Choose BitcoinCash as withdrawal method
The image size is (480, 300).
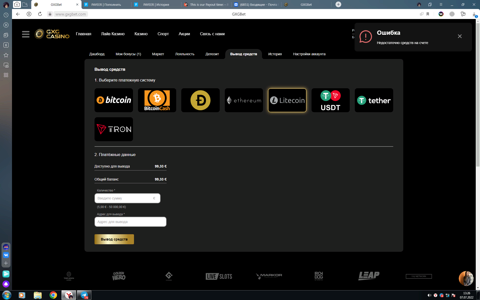157,100
